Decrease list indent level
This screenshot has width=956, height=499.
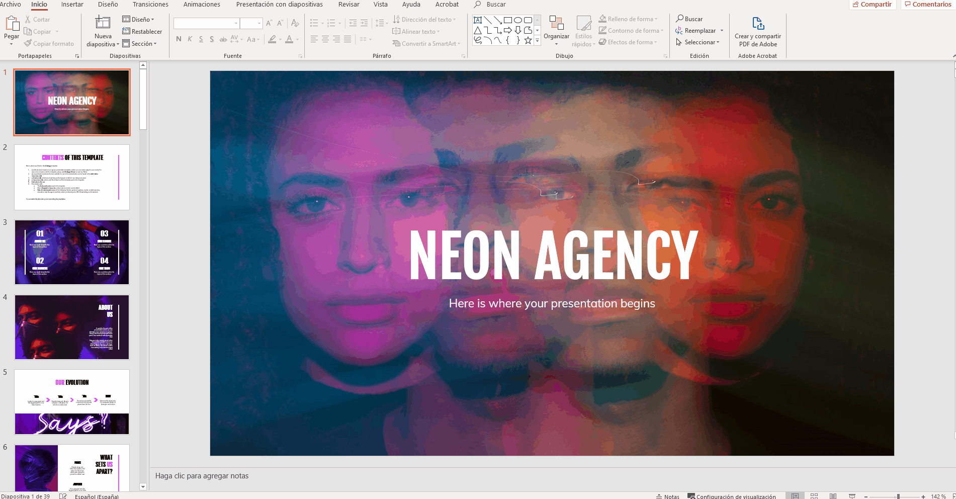point(353,23)
